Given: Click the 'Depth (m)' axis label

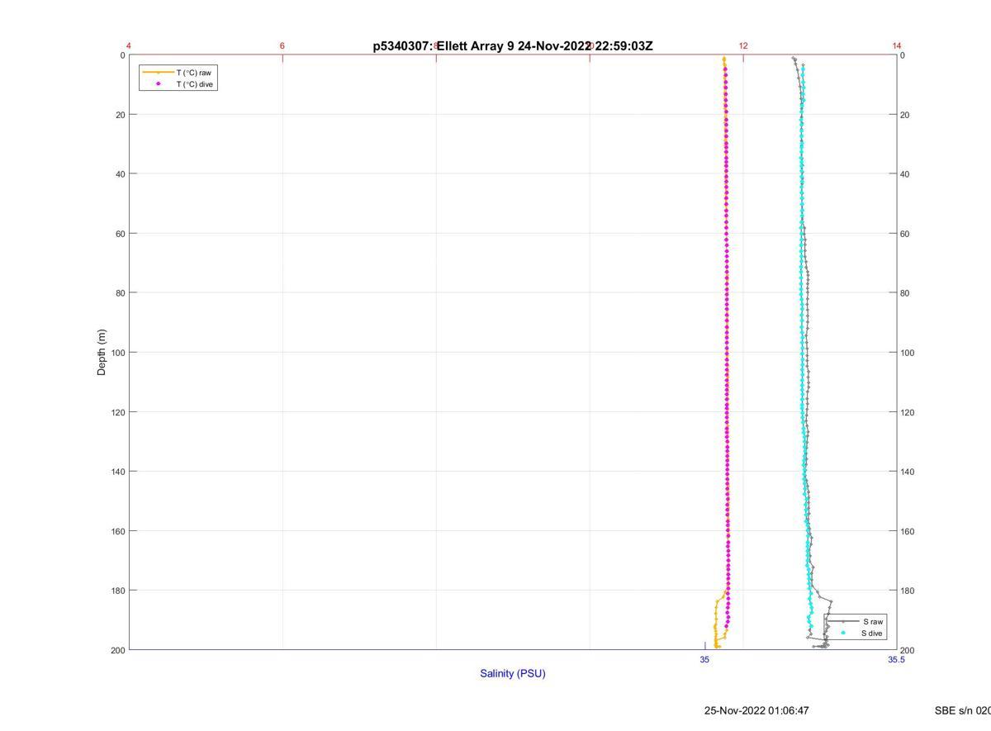Looking at the screenshot, I should point(102,353).
